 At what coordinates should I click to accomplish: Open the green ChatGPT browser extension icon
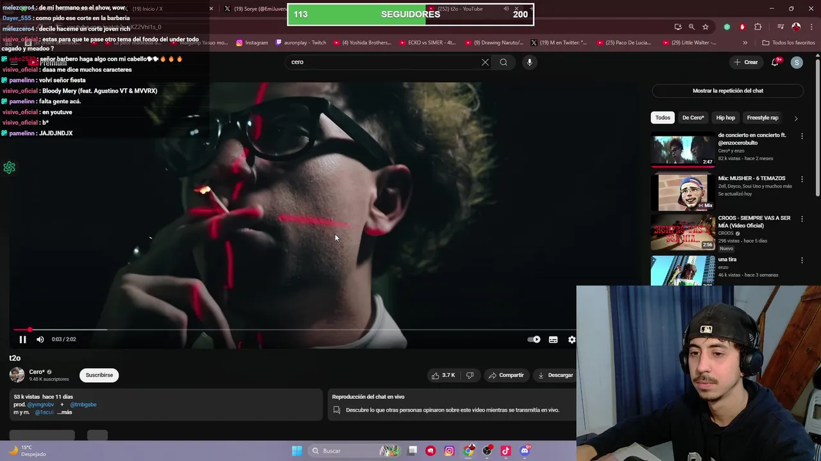[727, 27]
